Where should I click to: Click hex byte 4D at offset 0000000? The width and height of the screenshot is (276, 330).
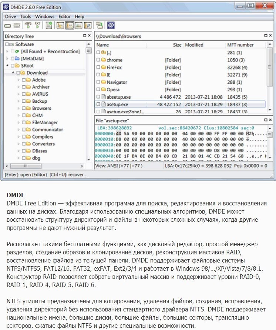pyautogui.click(x=118, y=133)
